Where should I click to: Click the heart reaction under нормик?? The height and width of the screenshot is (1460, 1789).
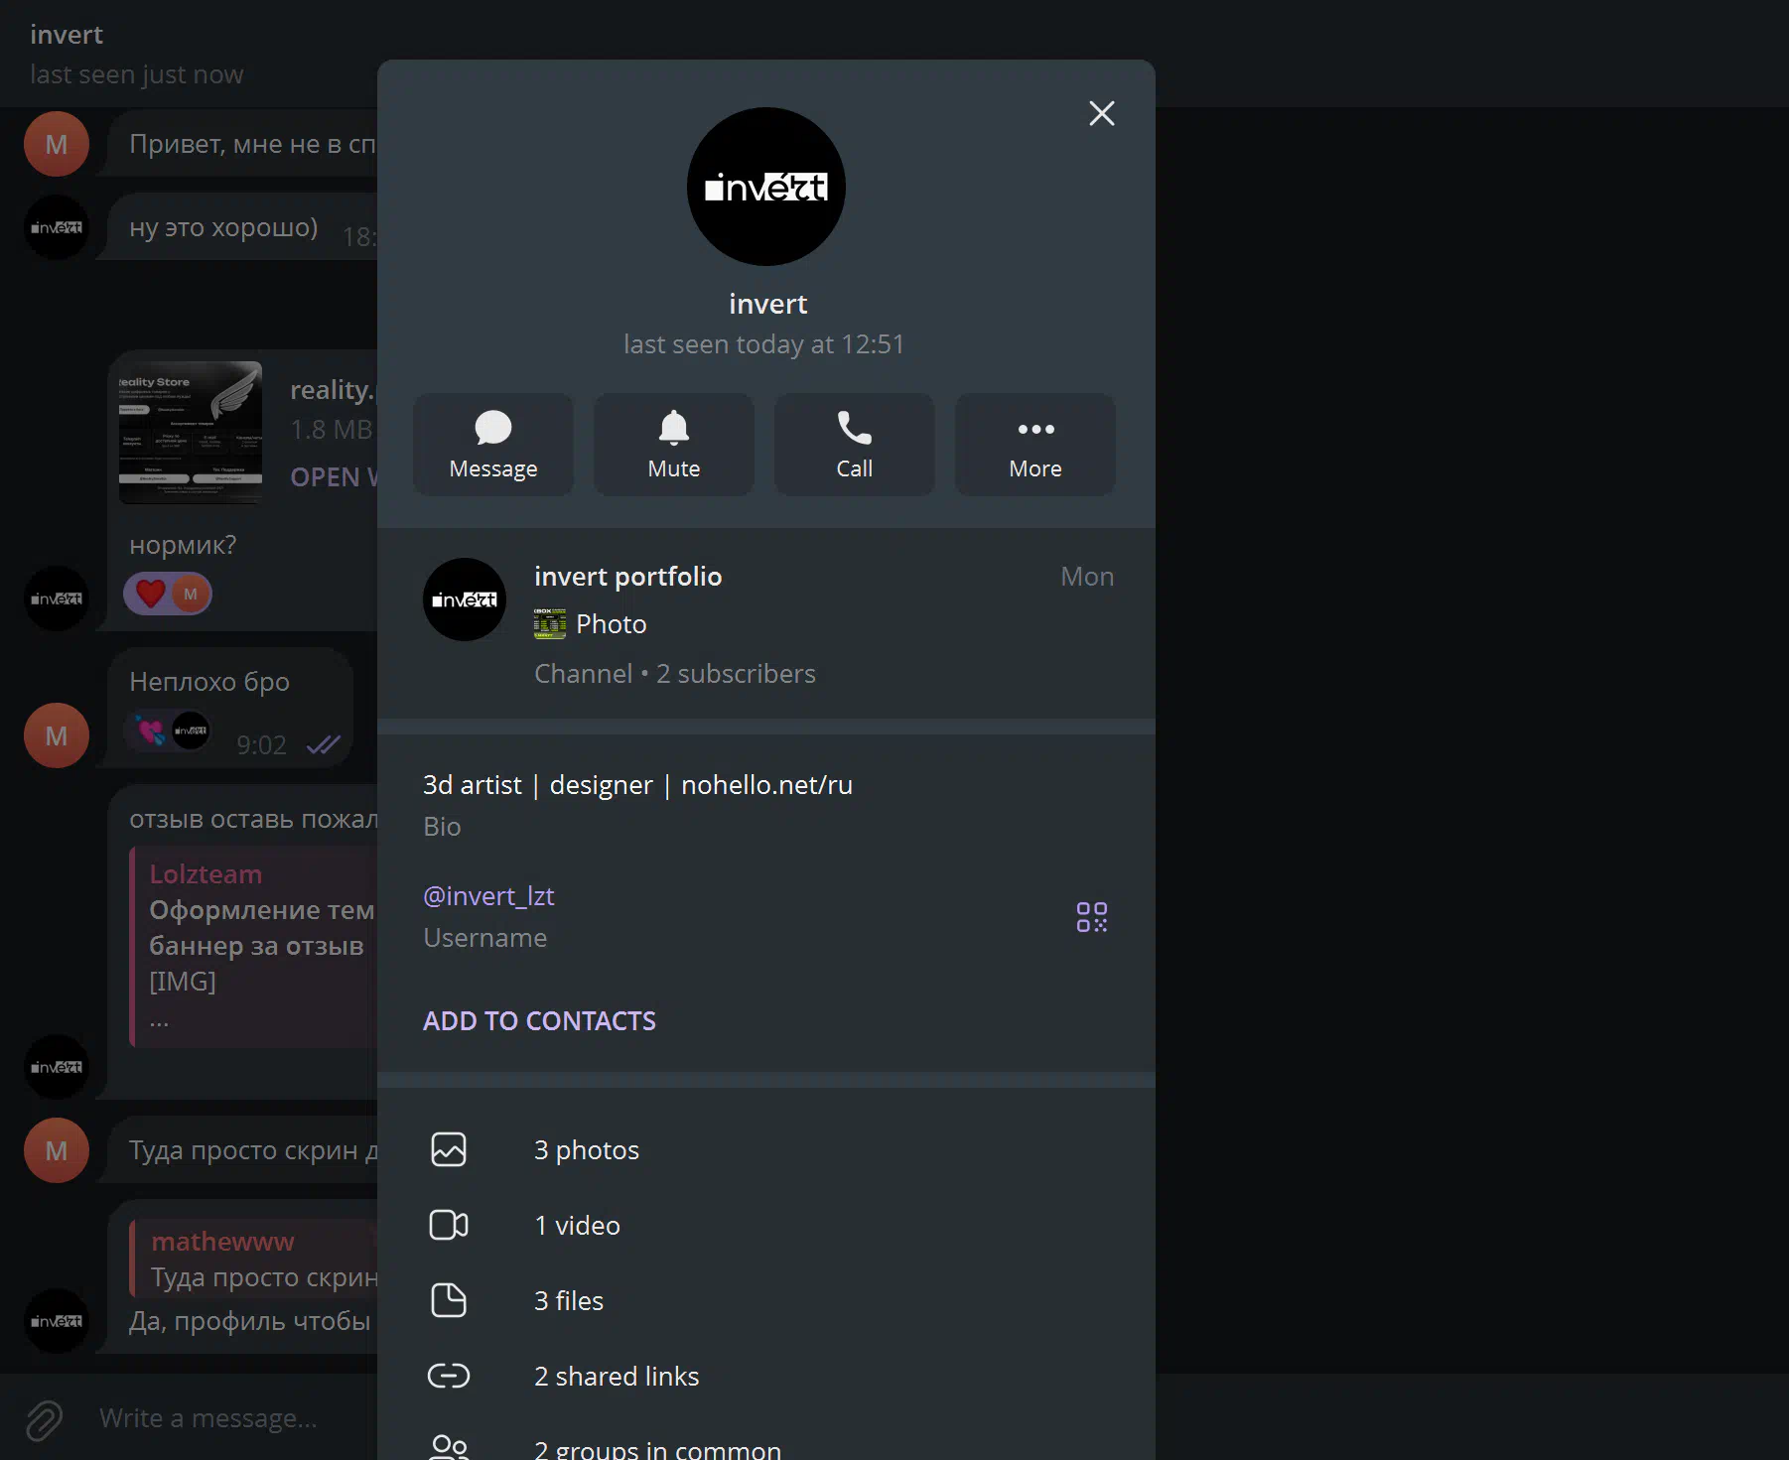pyautogui.click(x=168, y=595)
